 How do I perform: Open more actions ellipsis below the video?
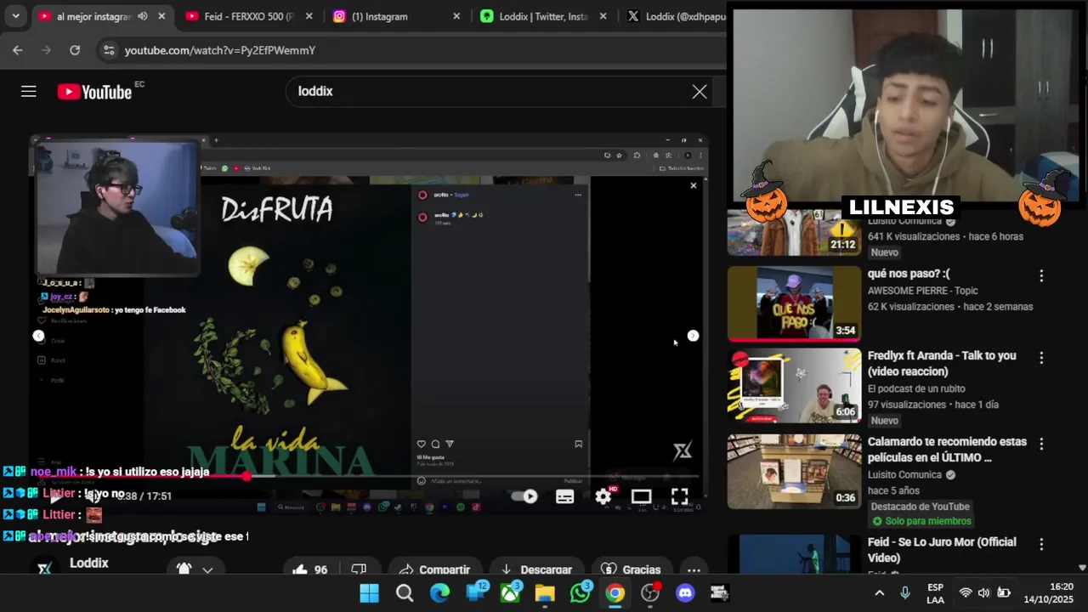point(694,569)
